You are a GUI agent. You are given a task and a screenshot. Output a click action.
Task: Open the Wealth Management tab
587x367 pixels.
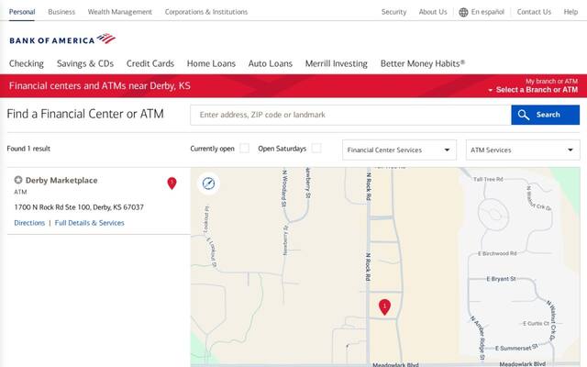coord(120,12)
